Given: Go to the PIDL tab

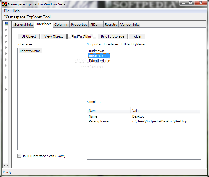Looking at the screenshot, I should click(96, 24).
